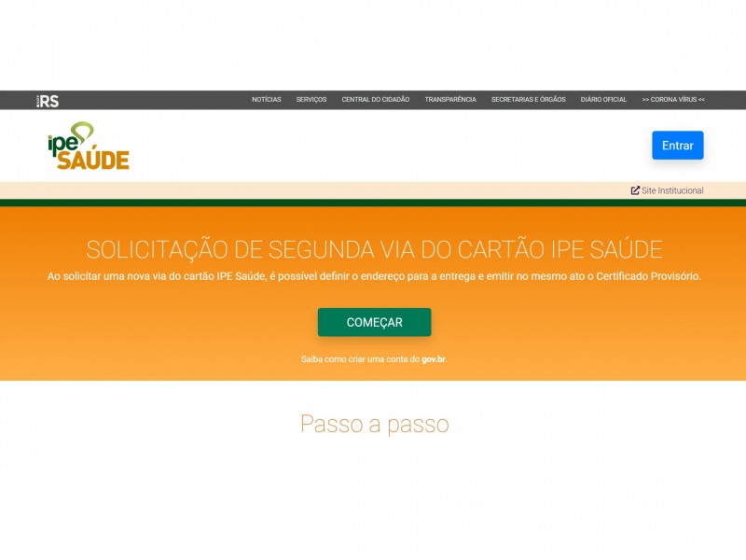Follow the gov.br account creation link
The height and width of the screenshot is (560, 746).
(374, 359)
